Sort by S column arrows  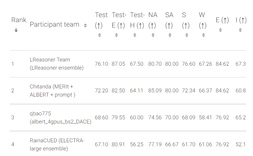click(187, 35)
